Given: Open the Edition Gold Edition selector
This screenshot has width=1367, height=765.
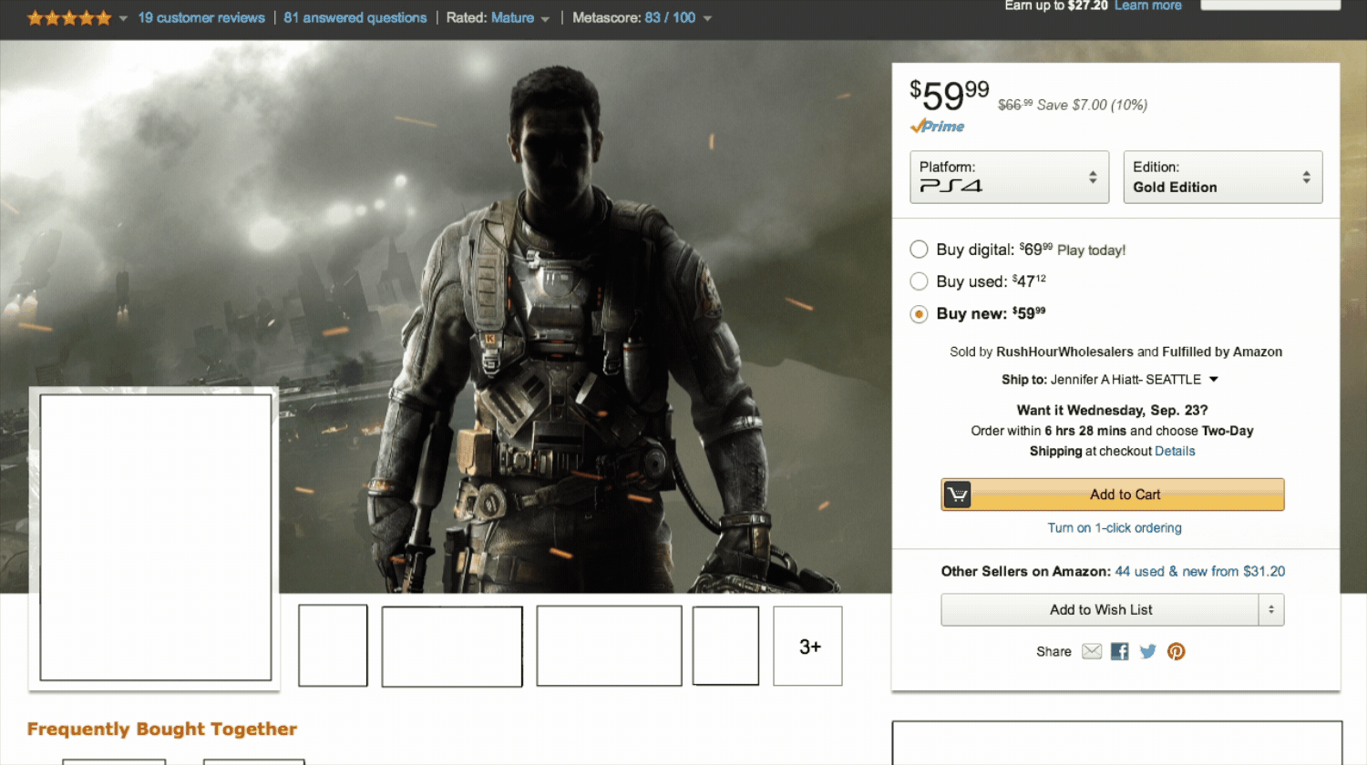Looking at the screenshot, I should [1222, 177].
